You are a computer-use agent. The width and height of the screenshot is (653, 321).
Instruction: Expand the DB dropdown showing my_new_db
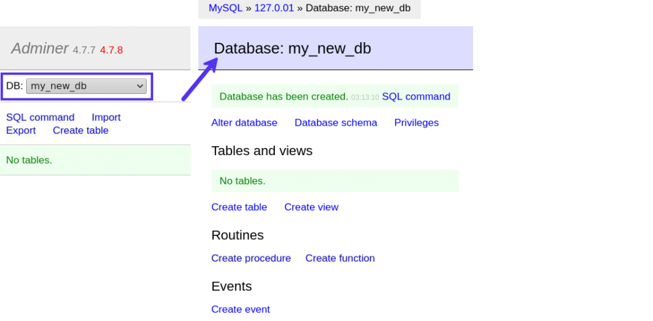pyautogui.click(x=86, y=86)
